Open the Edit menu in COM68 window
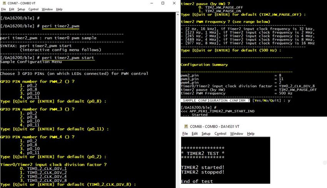Viewport: 327px width, 188px height. (195, 134)
